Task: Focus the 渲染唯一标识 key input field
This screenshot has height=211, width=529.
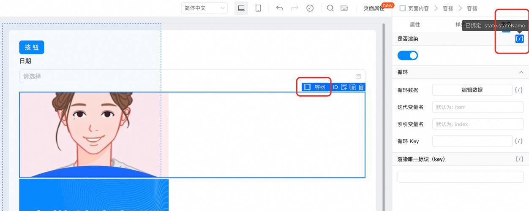Action: [x=461, y=177]
